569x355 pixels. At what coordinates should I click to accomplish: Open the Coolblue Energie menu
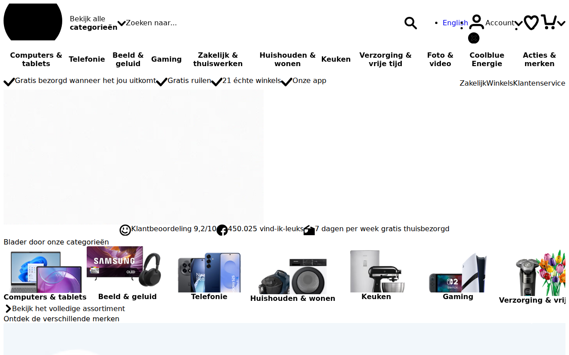pyautogui.click(x=487, y=59)
